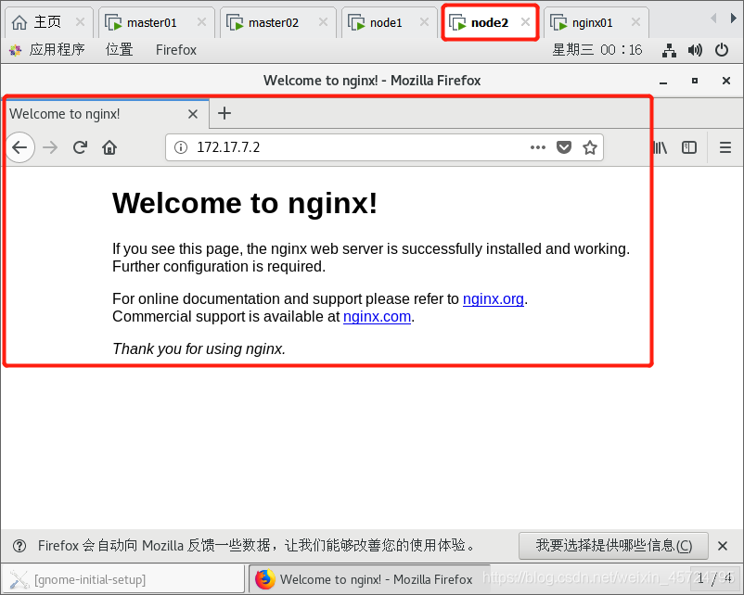
Task: Follow the nginx.org link
Action: [493, 299]
